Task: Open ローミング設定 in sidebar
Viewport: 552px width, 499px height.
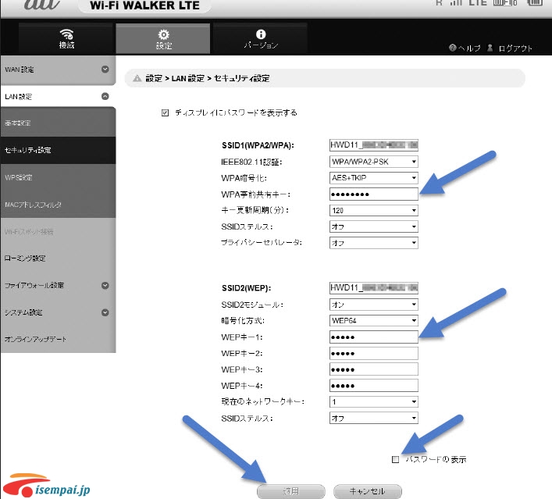Action: (58, 258)
